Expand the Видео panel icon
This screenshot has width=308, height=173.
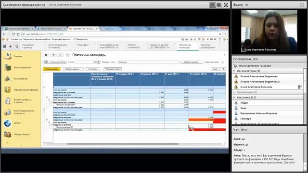302,5
